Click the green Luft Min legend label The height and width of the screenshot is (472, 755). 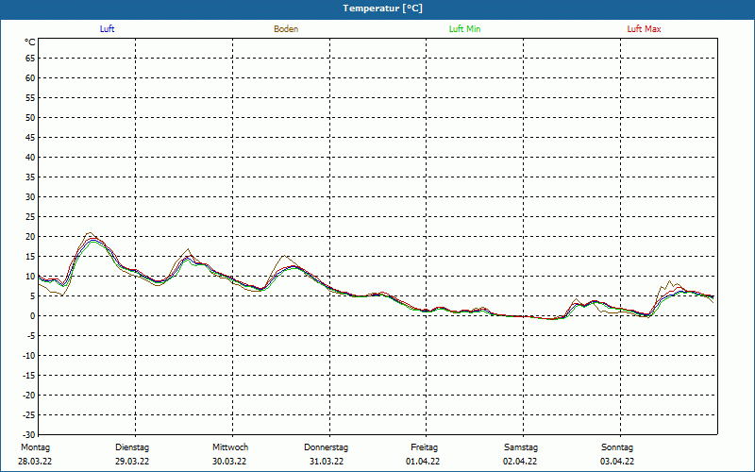(464, 29)
